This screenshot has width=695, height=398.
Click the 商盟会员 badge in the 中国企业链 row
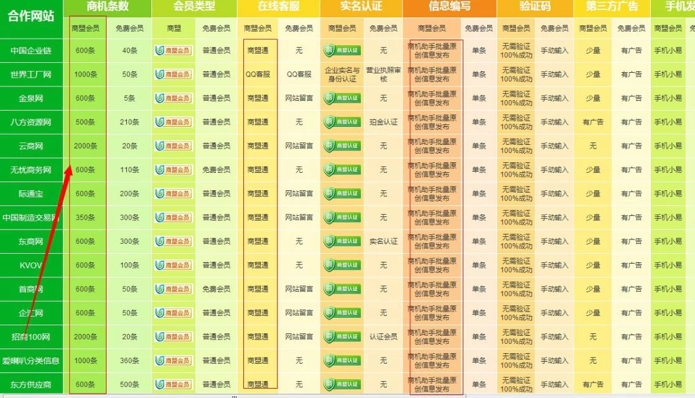click(x=173, y=50)
